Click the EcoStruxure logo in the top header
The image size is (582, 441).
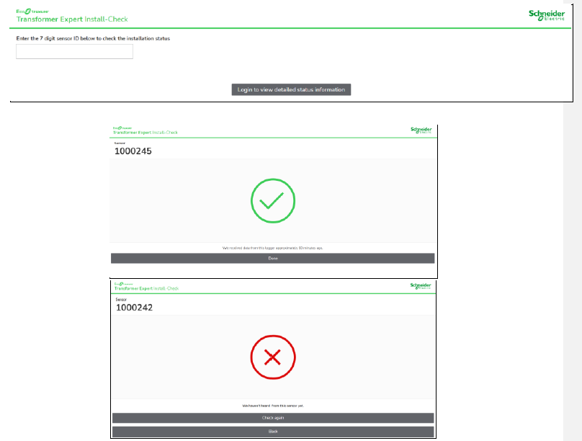point(32,12)
